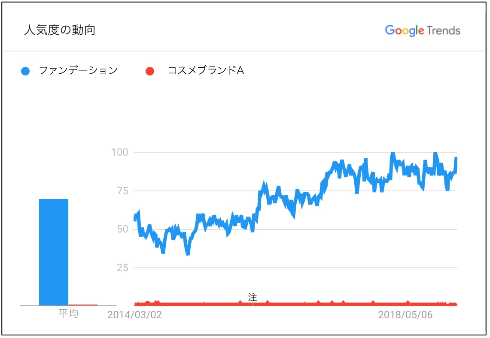Click the thin red average bar

coord(83,305)
